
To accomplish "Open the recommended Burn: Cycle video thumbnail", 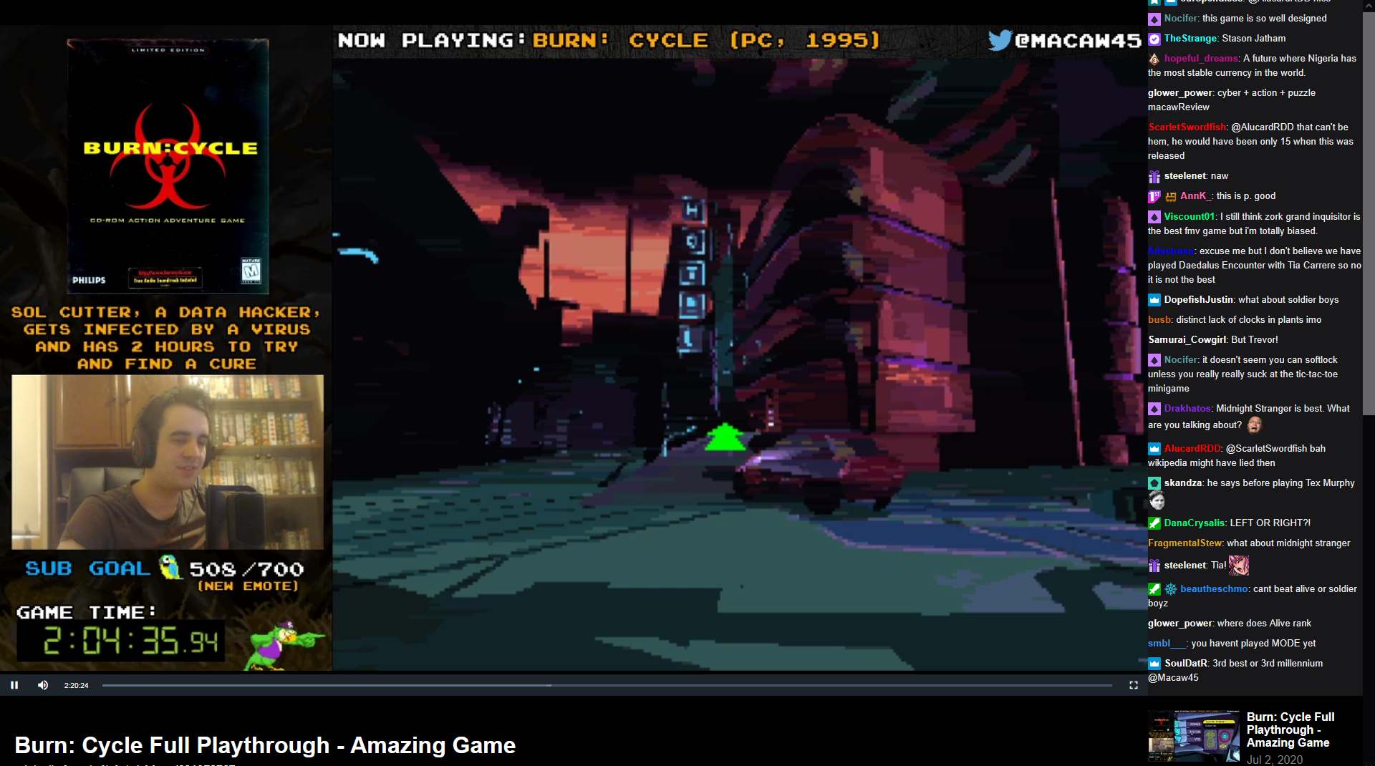I will tap(1194, 736).
